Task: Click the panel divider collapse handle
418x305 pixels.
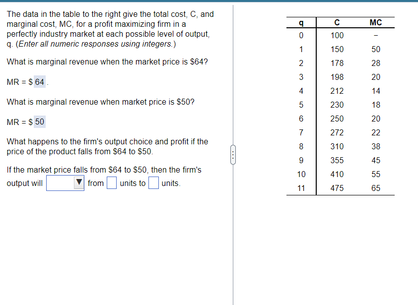Action: pyautogui.click(x=233, y=154)
